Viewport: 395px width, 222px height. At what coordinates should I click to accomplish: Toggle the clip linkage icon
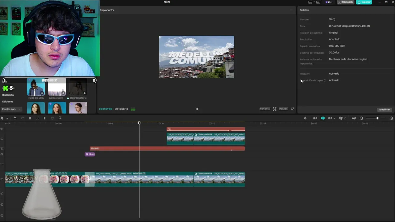coord(330,118)
